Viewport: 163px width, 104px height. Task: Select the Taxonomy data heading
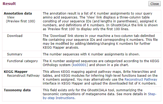[17, 90]
